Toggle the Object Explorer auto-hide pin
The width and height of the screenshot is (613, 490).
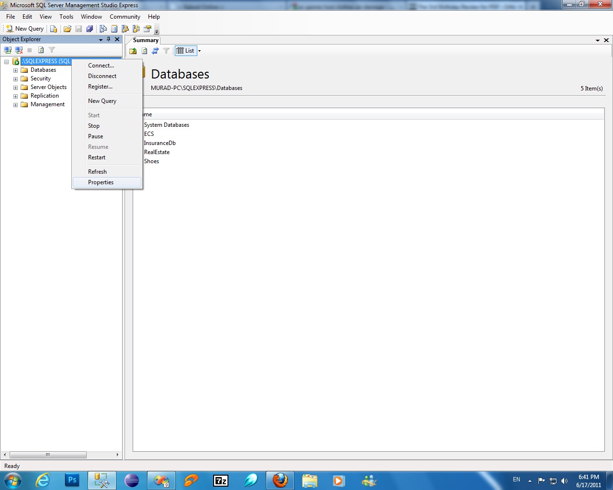(x=109, y=39)
